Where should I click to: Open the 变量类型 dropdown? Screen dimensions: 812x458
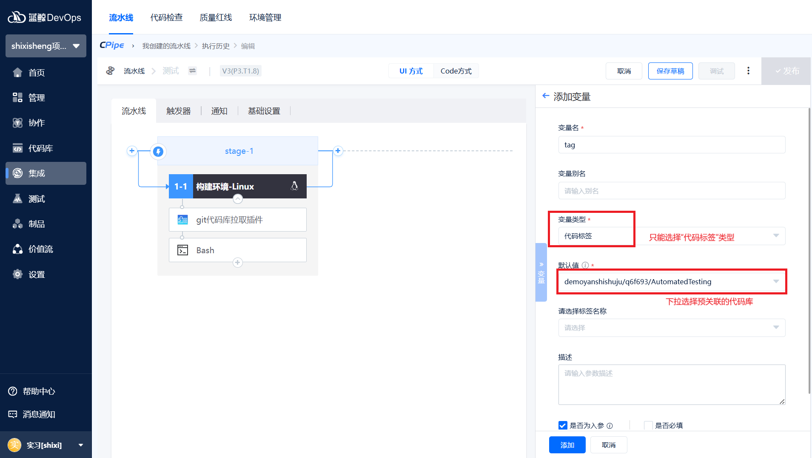[671, 236]
